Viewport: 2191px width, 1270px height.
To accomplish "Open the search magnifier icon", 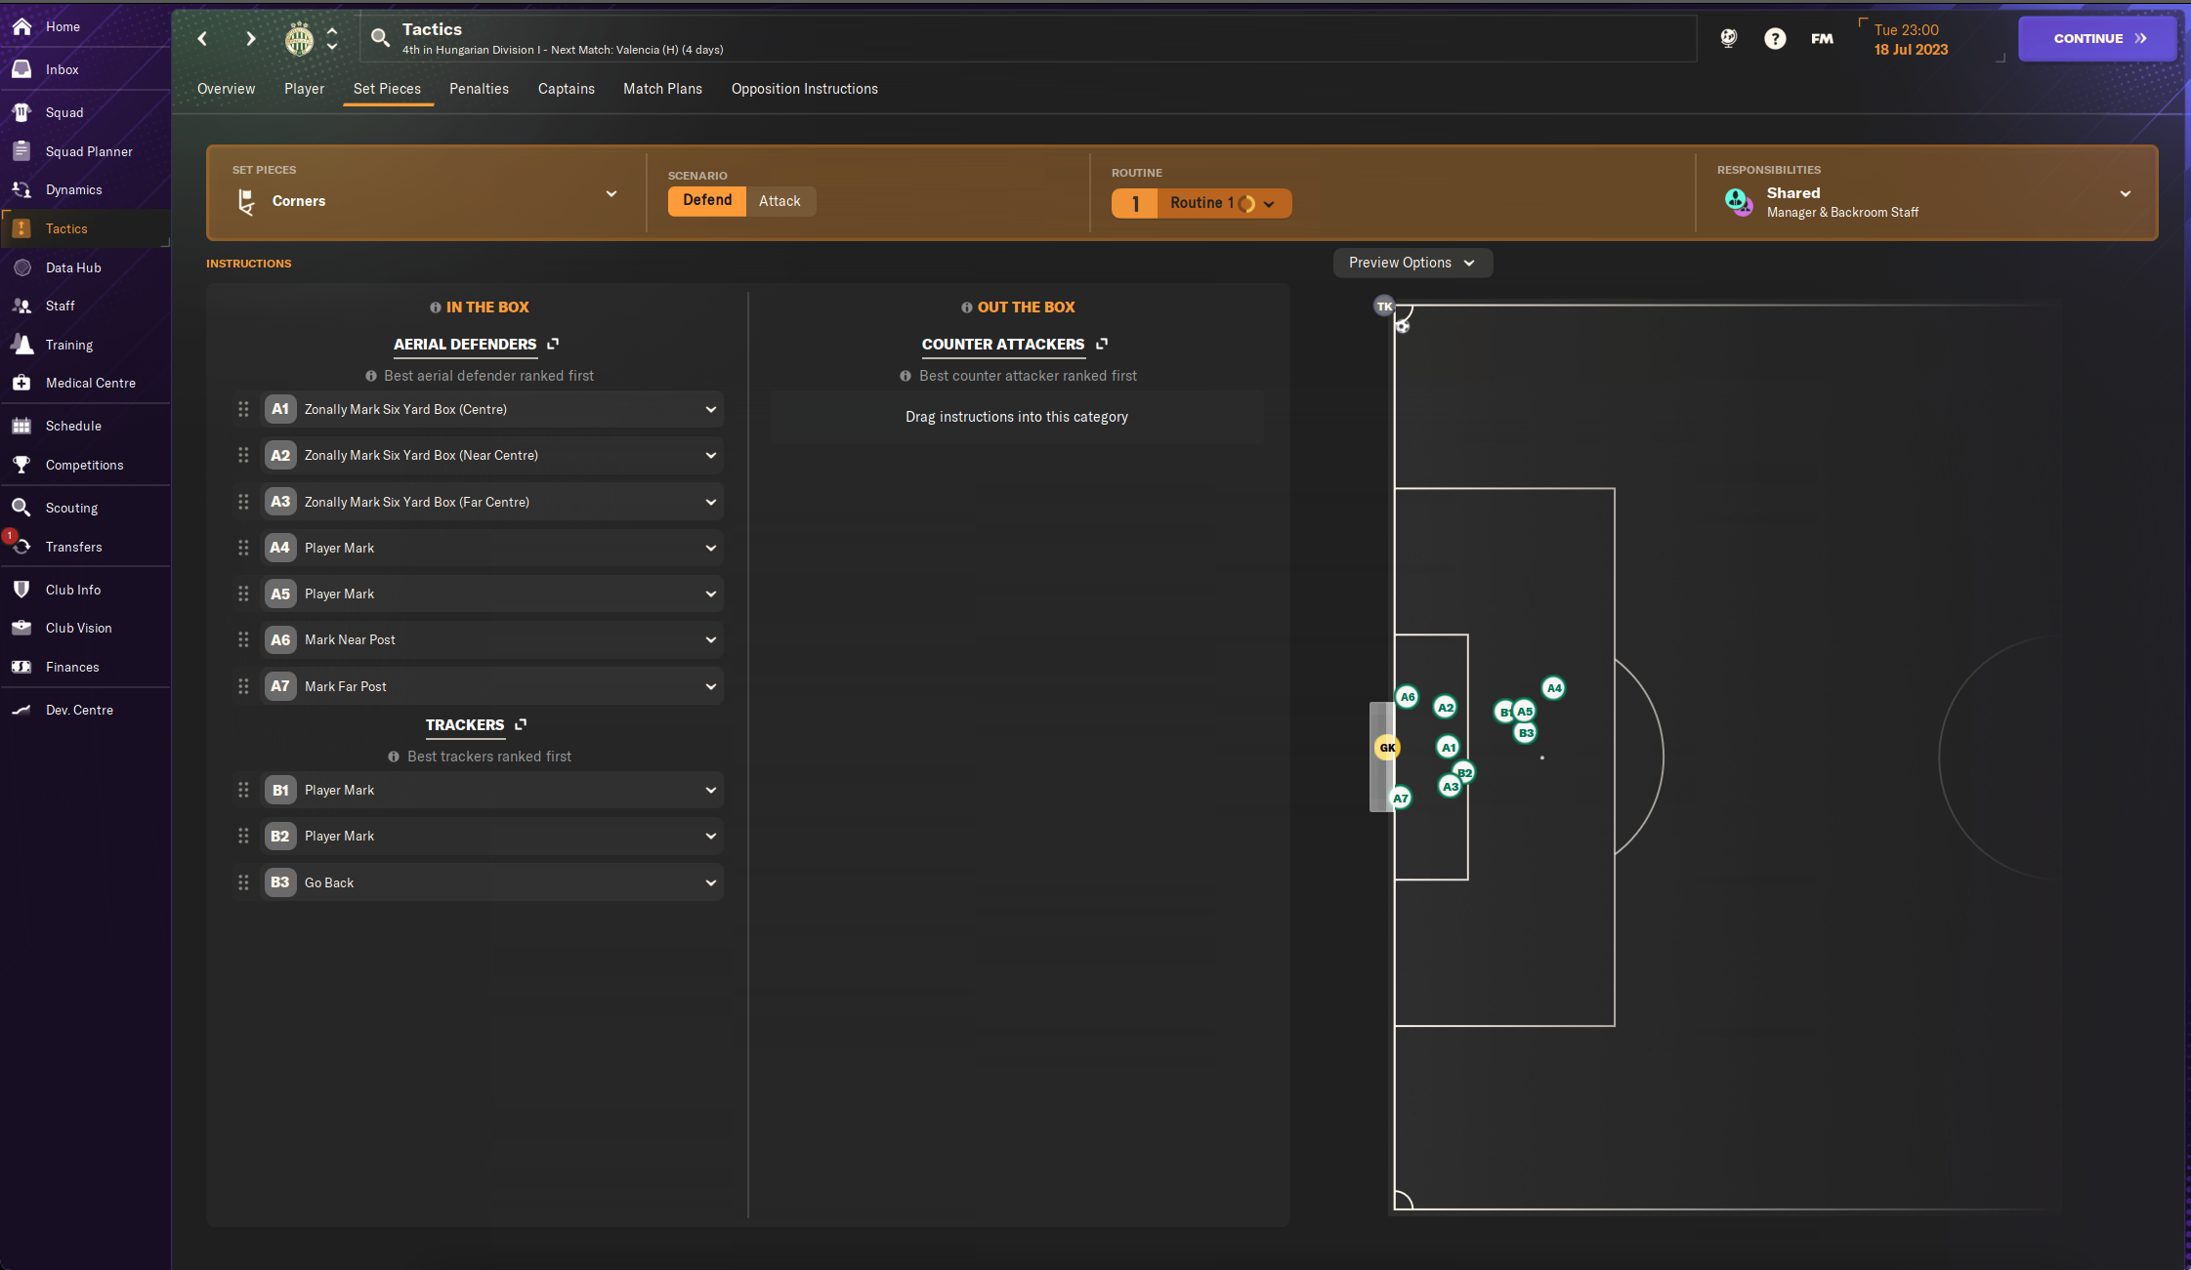I will [x=380, y=38].
